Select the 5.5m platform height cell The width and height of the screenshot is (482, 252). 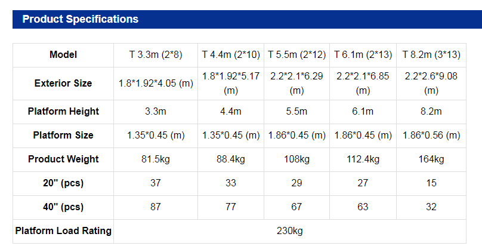(297, 112)
